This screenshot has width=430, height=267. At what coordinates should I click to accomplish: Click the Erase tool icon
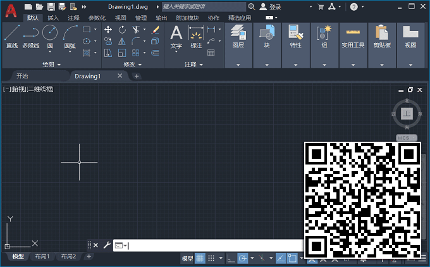155,29
